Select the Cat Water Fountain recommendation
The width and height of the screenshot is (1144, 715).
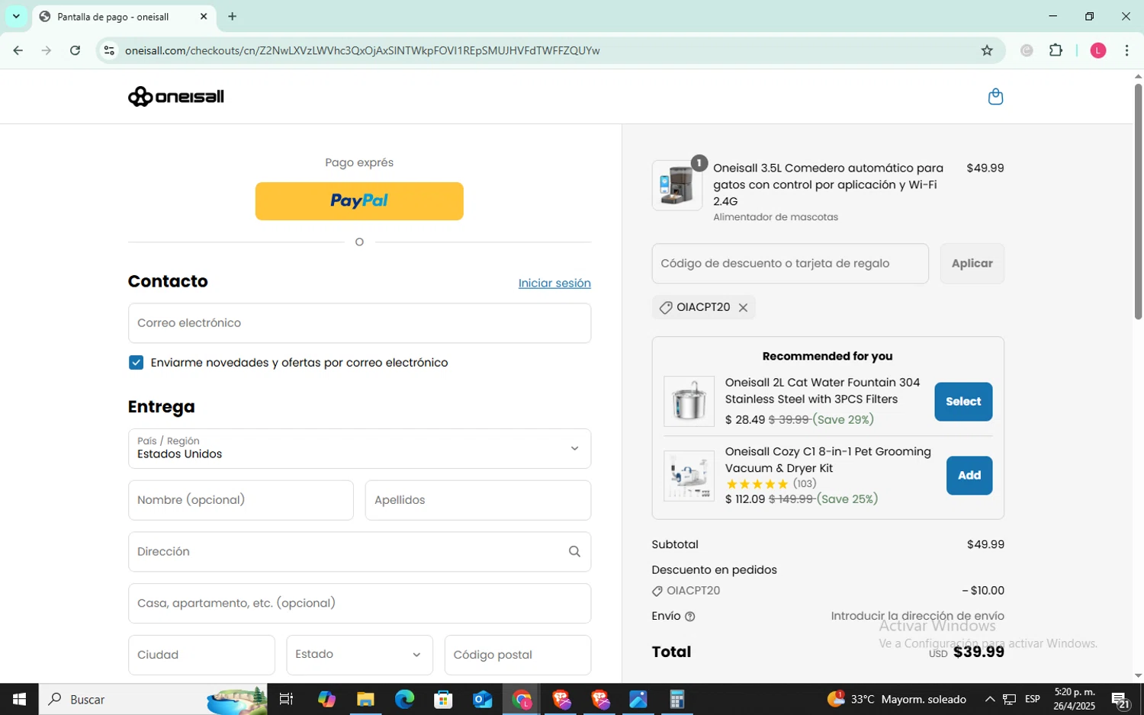(x=963, y=402)
